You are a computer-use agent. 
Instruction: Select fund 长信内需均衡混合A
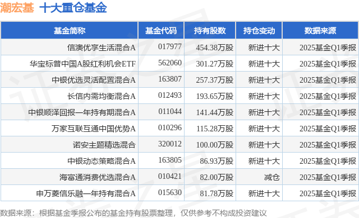pyautogui.click(x=101, y=96)
